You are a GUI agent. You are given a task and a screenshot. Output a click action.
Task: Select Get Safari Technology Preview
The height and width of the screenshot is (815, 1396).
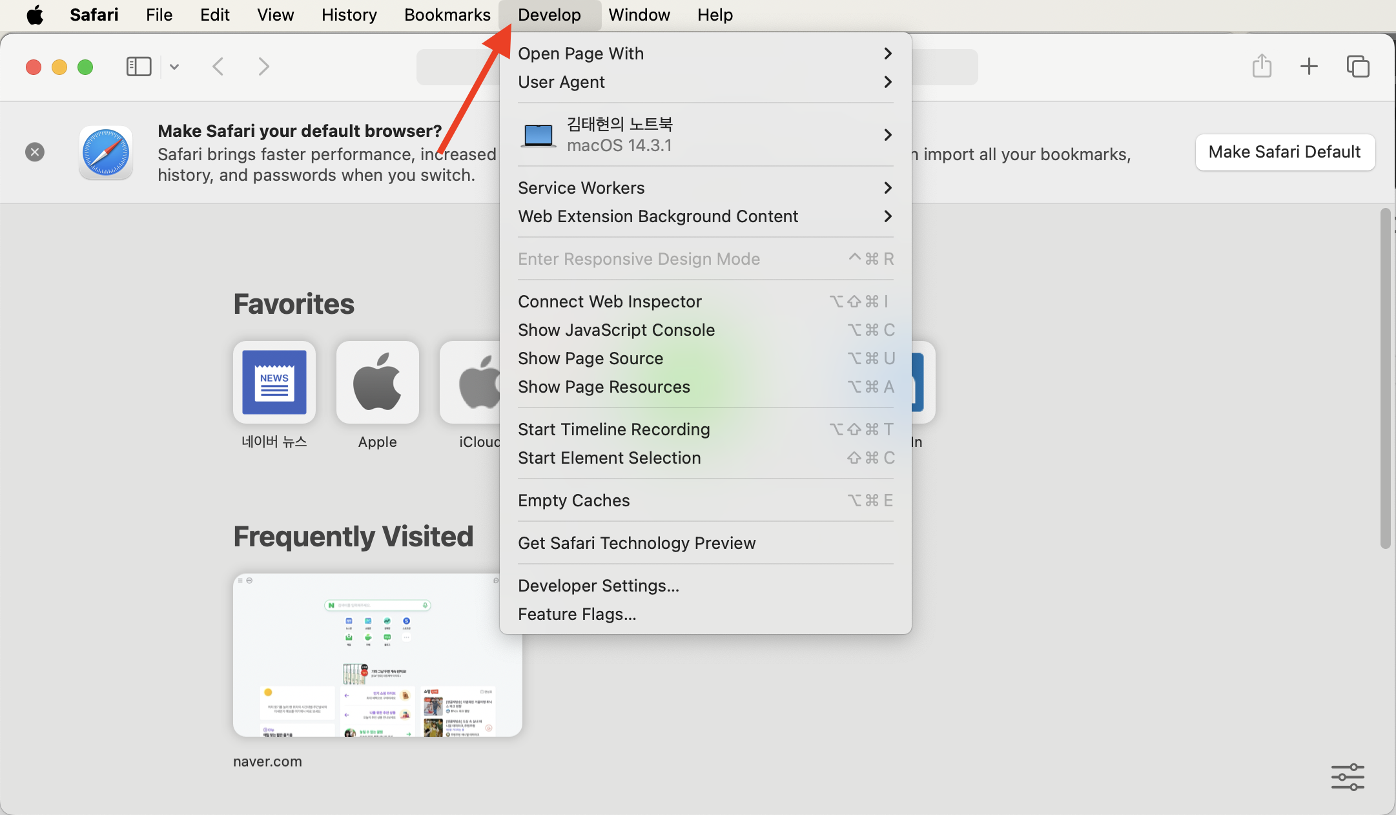pyautogui.click(x=705, y=543)
